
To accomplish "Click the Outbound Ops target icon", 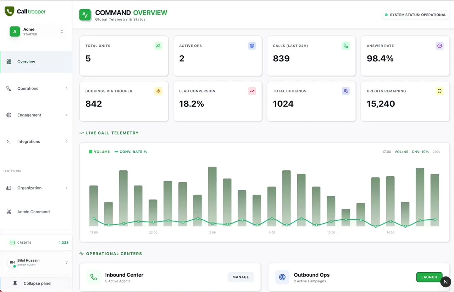I will pos(282,277).
